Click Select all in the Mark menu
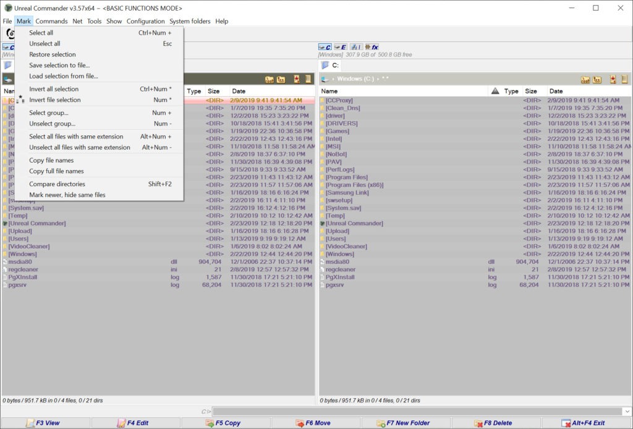Viewport: 633px width, 429px height. [41, 33]
